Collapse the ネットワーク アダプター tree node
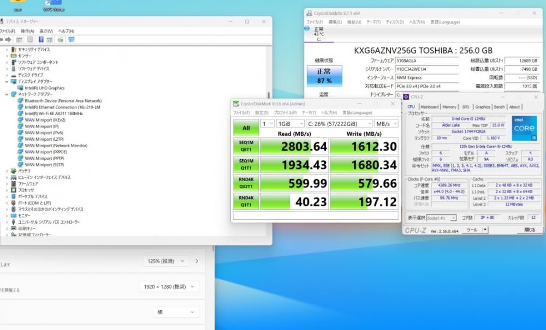 tap(7, 94)
